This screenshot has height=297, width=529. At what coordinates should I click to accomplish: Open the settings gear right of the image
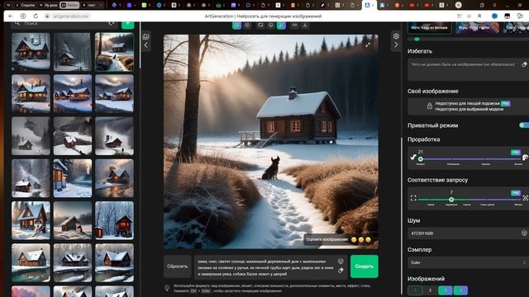396,36
